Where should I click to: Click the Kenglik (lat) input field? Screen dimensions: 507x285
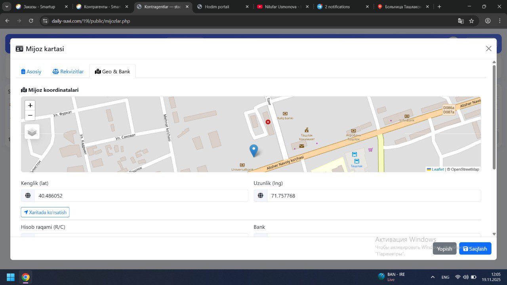141,196
